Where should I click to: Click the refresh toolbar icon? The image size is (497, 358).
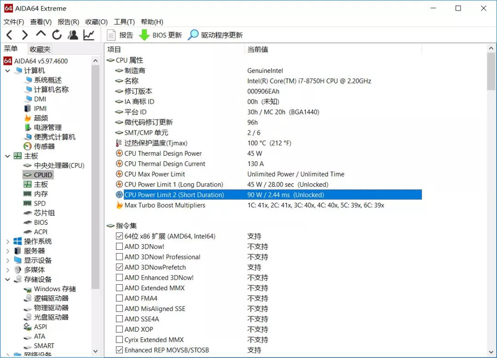[56, 35]
